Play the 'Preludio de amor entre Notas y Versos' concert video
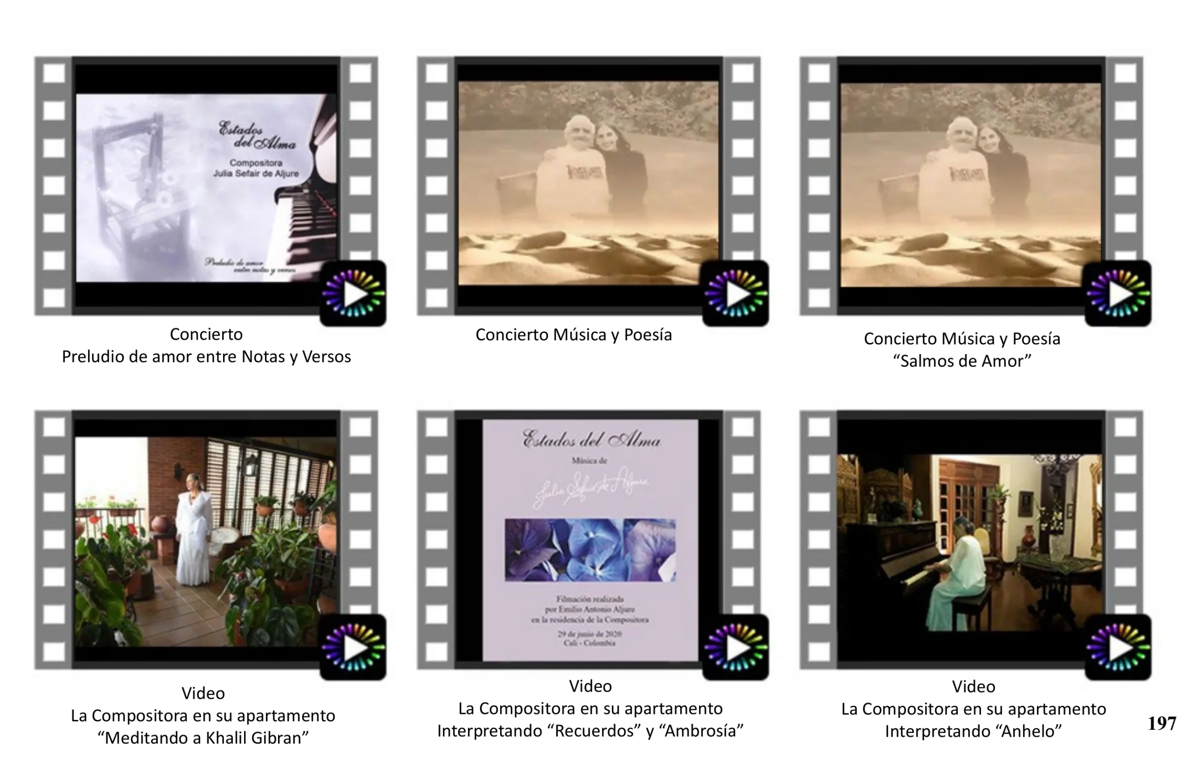This screenshot has width=1192, height=774. (353, 294)
